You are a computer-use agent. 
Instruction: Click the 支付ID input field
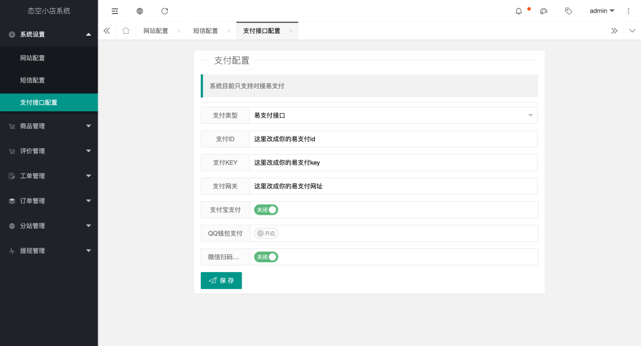[x=393, y=139]
